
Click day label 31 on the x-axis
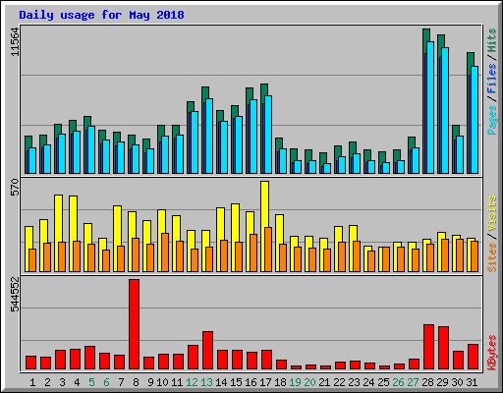pos(472,382)
